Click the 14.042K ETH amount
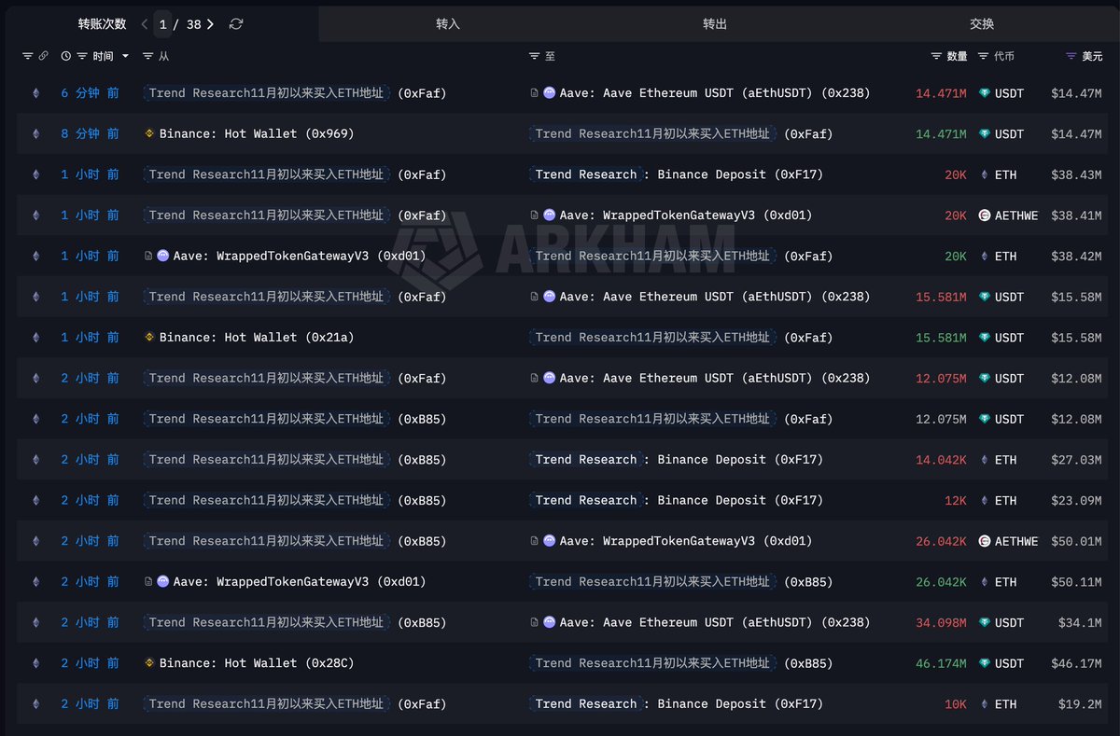This screenshot has height=736, width=1120. coord(941,460)
